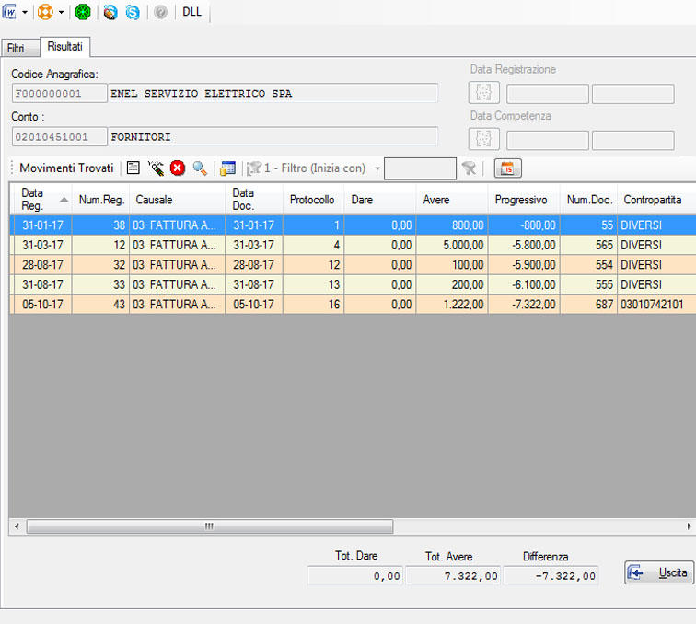Image resolution: width=696 pixels, height=624 pixels.
Task: Click the horizontal scrollbar thumb
Action: [210, 526]
